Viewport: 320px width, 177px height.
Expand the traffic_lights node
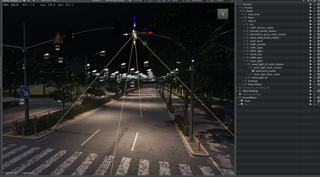tap(244, 48)
